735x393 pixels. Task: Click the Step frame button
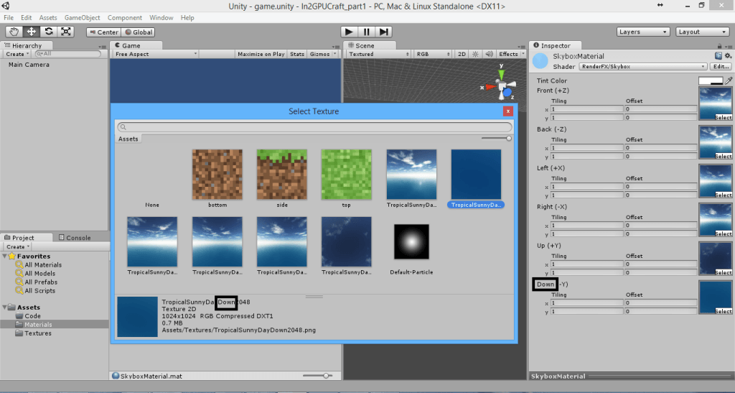tap(384, 32)
